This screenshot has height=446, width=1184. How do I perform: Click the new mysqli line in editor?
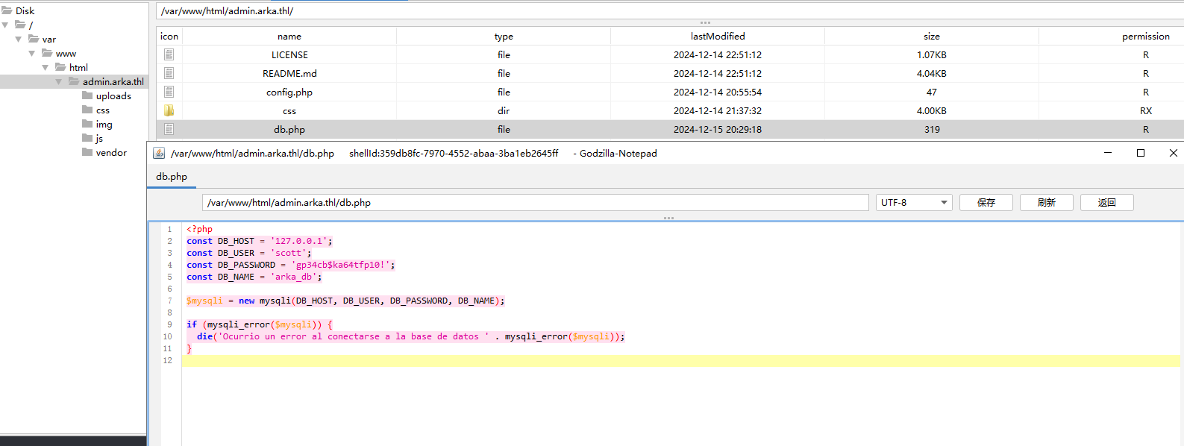(345, 301)
